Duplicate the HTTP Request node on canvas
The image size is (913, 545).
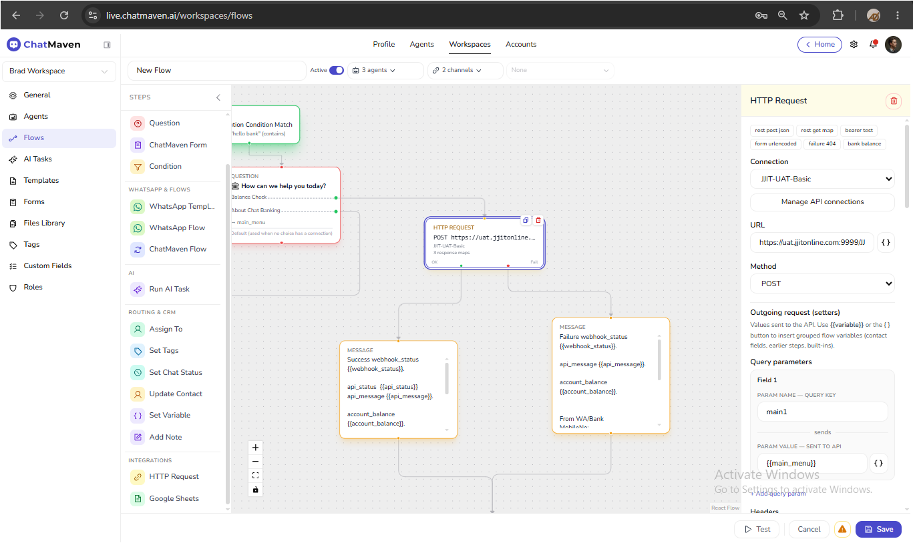526,220
